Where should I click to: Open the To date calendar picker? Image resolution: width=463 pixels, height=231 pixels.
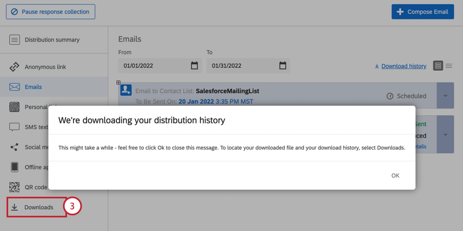283,66
